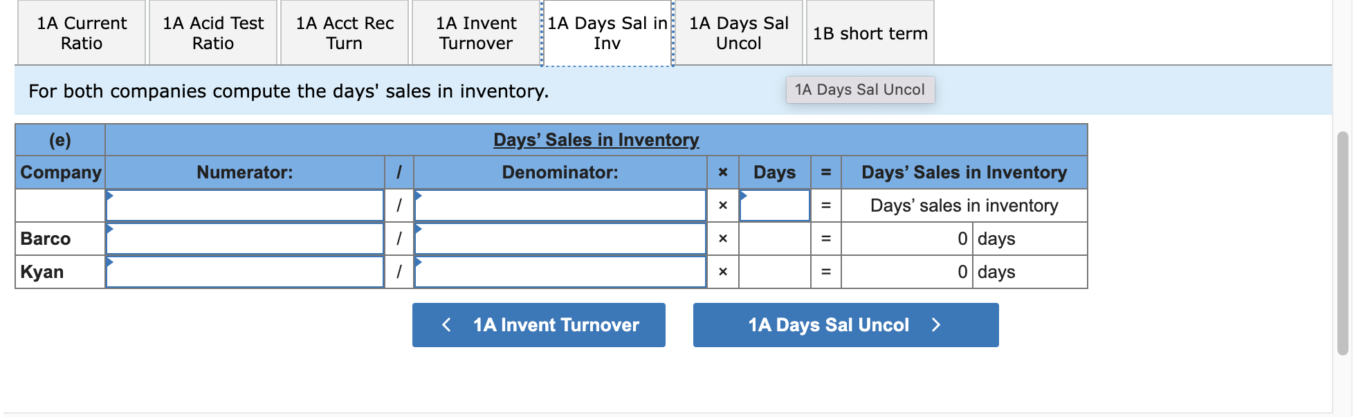This screenshot has height=417, width=1354.
Task: Click the Days input field in the first row
Action: [775, 205]
